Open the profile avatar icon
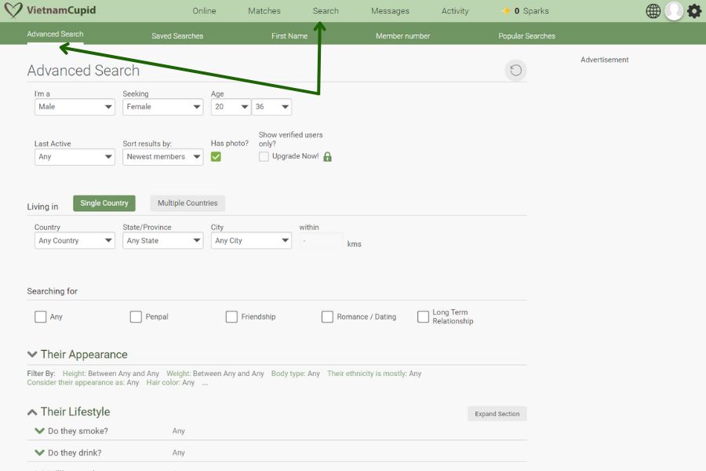The image size is (706, 471). click(x=673, y=11)
